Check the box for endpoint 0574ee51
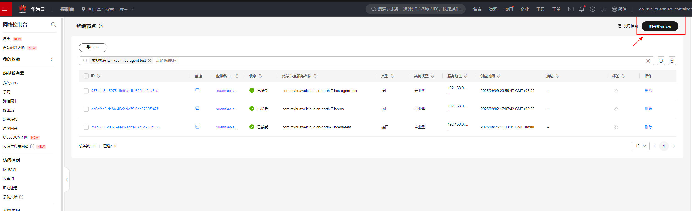This screenshot has height=211, width=692. pos(86,91)
